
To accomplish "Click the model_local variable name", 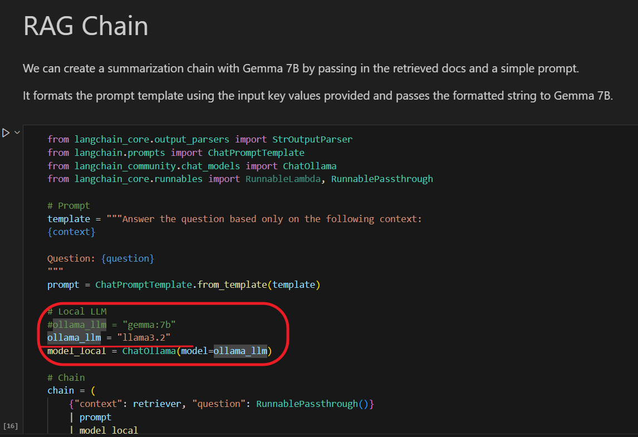I will pyautogui.click(x=76, y=351).
